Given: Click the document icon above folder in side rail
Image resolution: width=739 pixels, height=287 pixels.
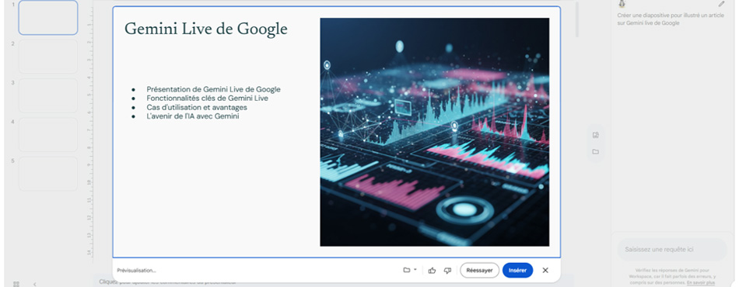Looking at the screenshot, I should [595, 135].
